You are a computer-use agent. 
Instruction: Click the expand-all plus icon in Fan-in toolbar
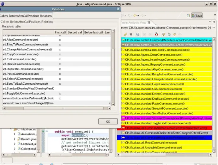click(145, 34)
